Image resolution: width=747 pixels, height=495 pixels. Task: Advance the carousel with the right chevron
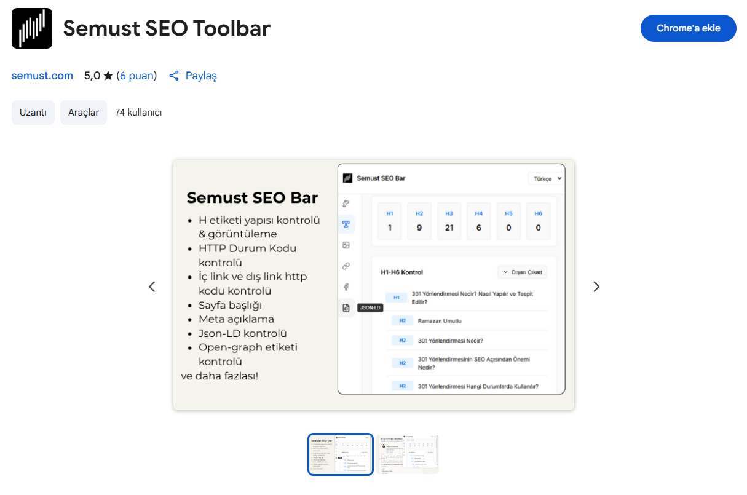point(595,287)
